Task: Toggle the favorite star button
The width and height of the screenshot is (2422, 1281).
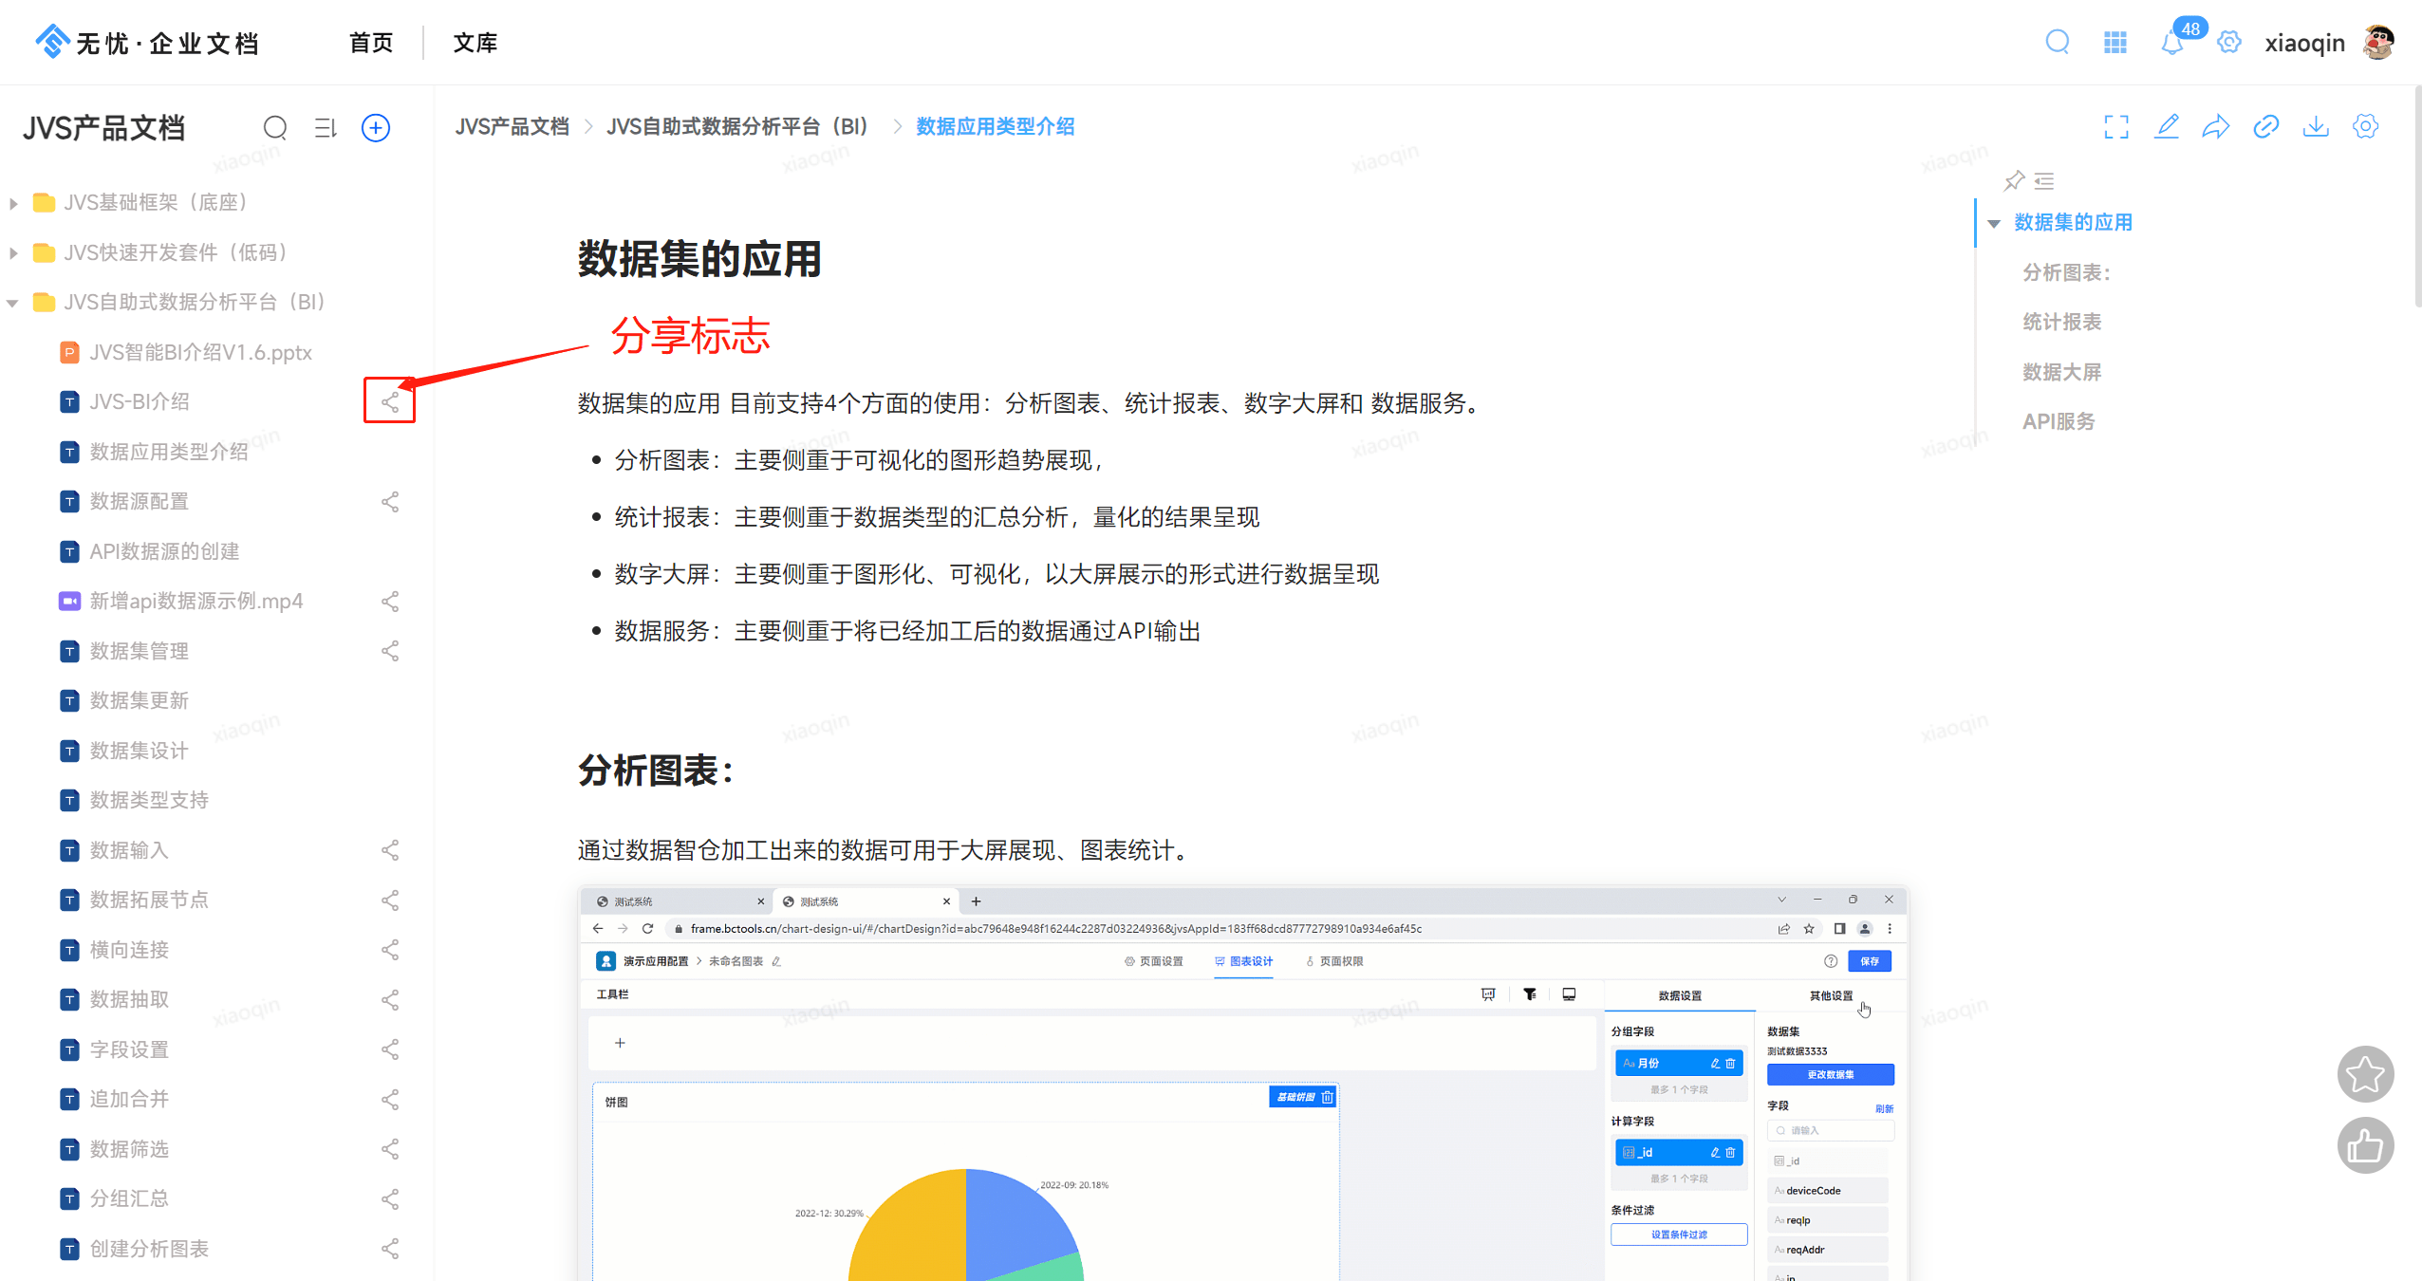Action: coord(2365,1075)
